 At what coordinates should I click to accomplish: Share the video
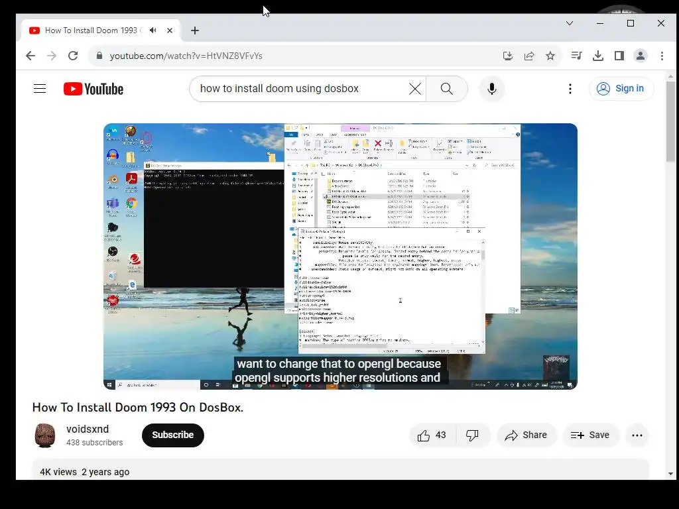[526, 435]
